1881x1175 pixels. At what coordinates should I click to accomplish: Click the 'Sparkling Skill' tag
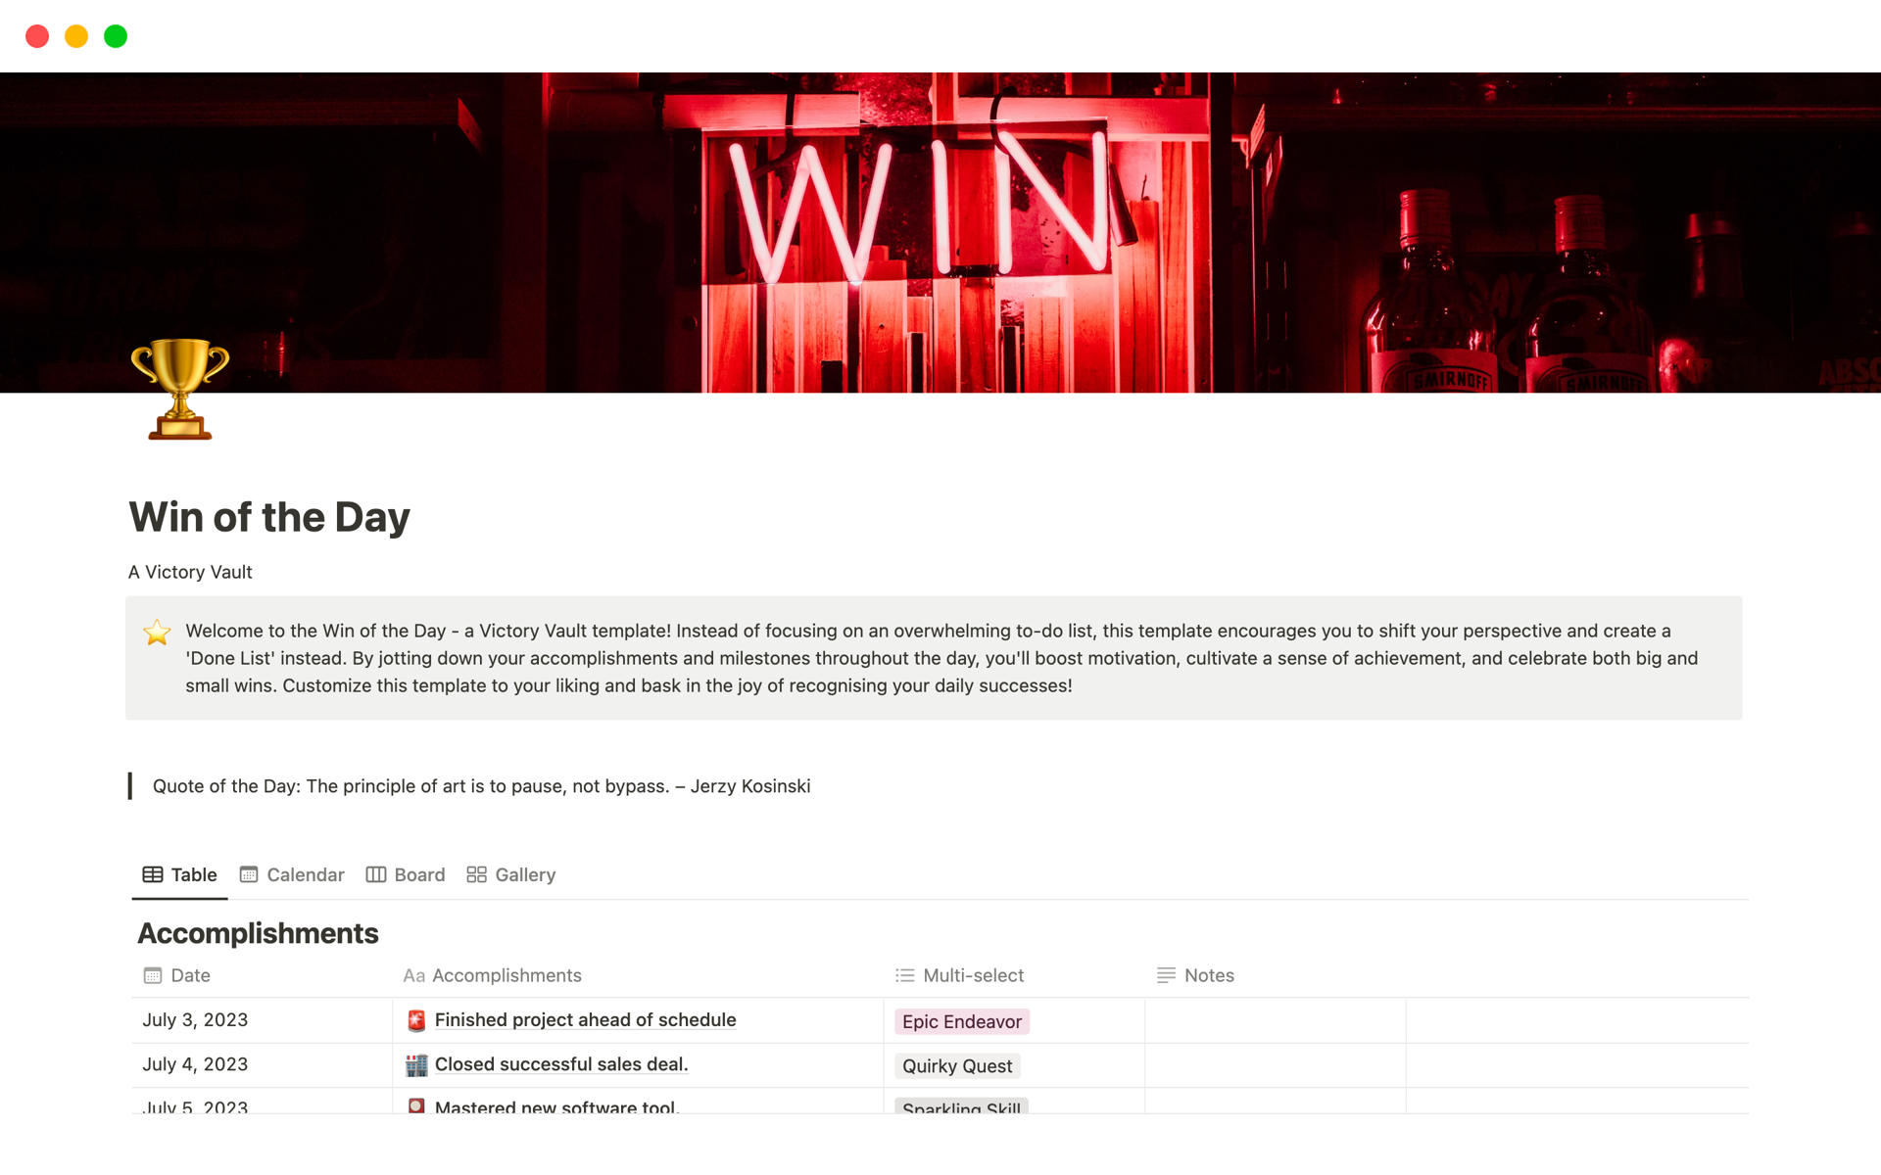coord(960,1107)
